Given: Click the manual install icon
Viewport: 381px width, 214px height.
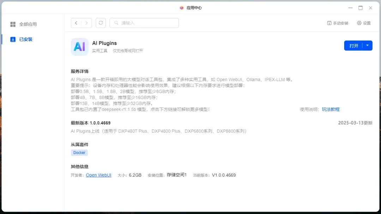Looking at the screenshot, I should click(329, 23).
